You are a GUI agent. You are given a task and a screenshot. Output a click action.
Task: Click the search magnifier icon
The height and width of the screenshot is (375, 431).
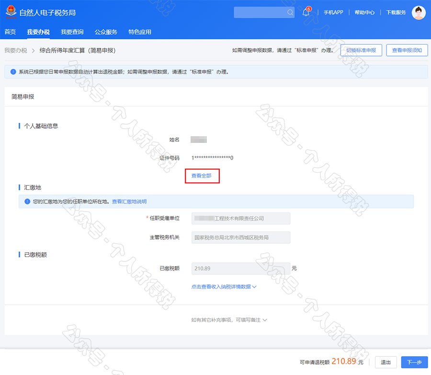(x=290, y=12)
